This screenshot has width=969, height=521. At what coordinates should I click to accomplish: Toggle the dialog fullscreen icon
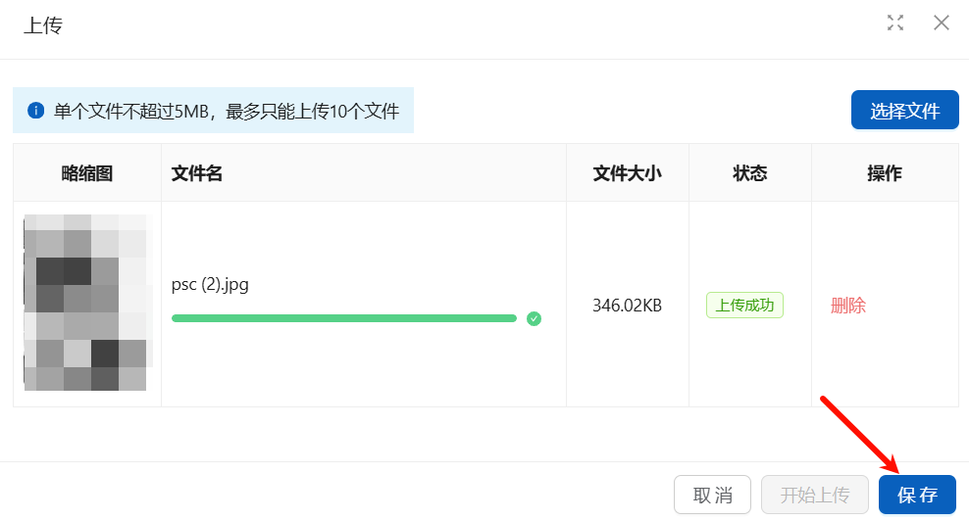[894, 23]
